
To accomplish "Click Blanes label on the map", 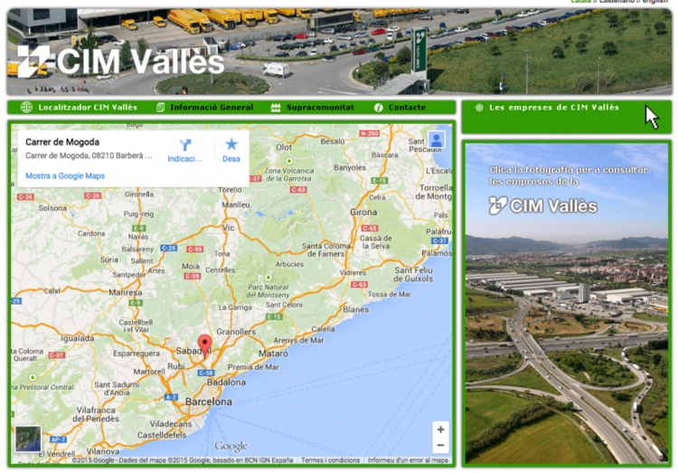I will (x=356, y=310).
